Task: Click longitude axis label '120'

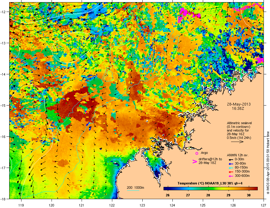Action: [52, 205]
